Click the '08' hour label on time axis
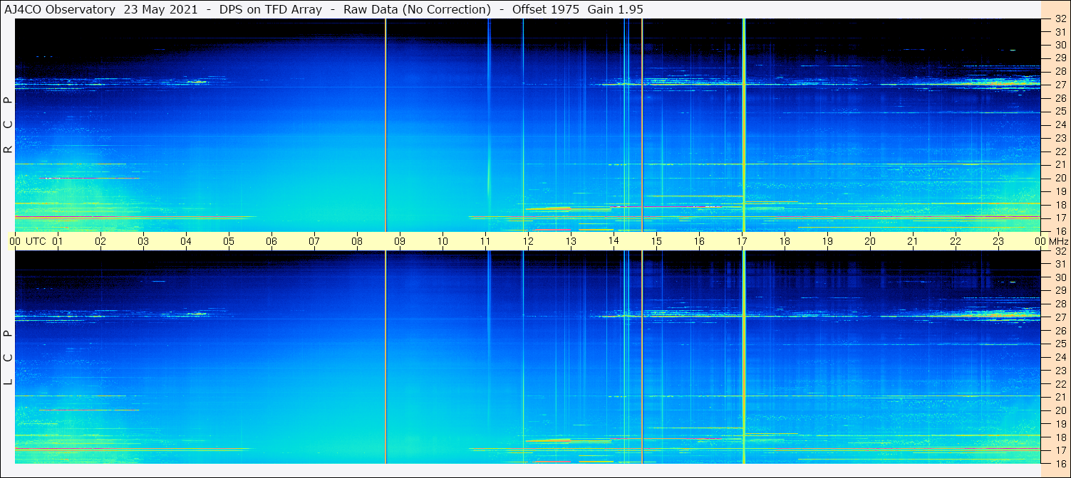Screen dimensions: 1071x478 point(357,241)
